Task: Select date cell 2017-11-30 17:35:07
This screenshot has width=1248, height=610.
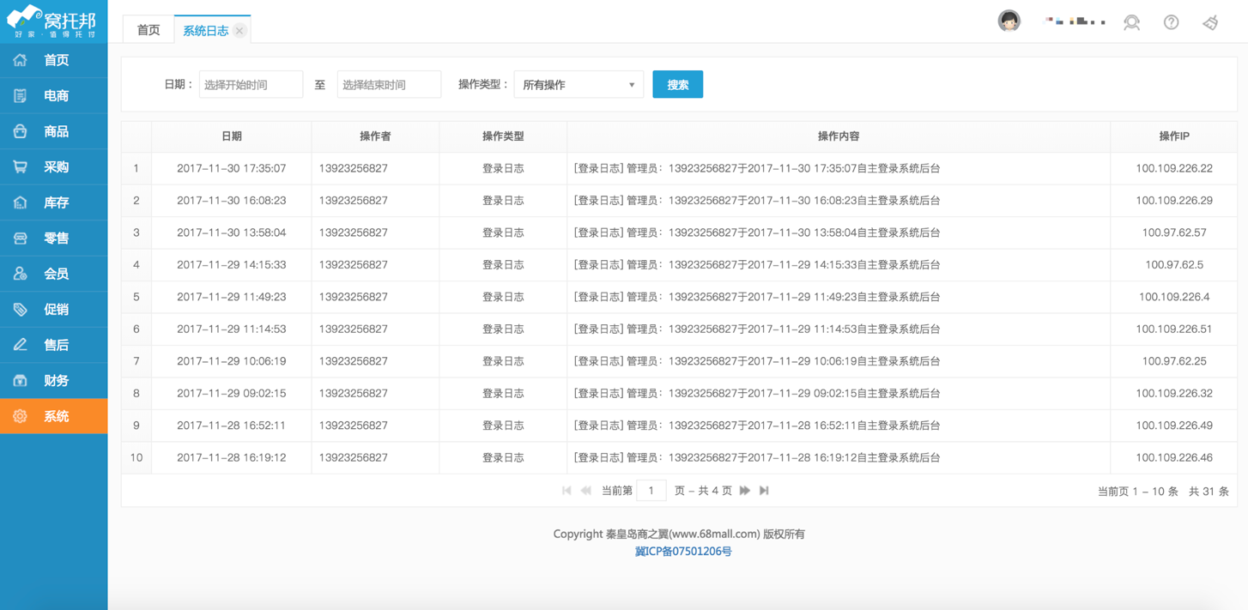Action: (x=232, y=168)
